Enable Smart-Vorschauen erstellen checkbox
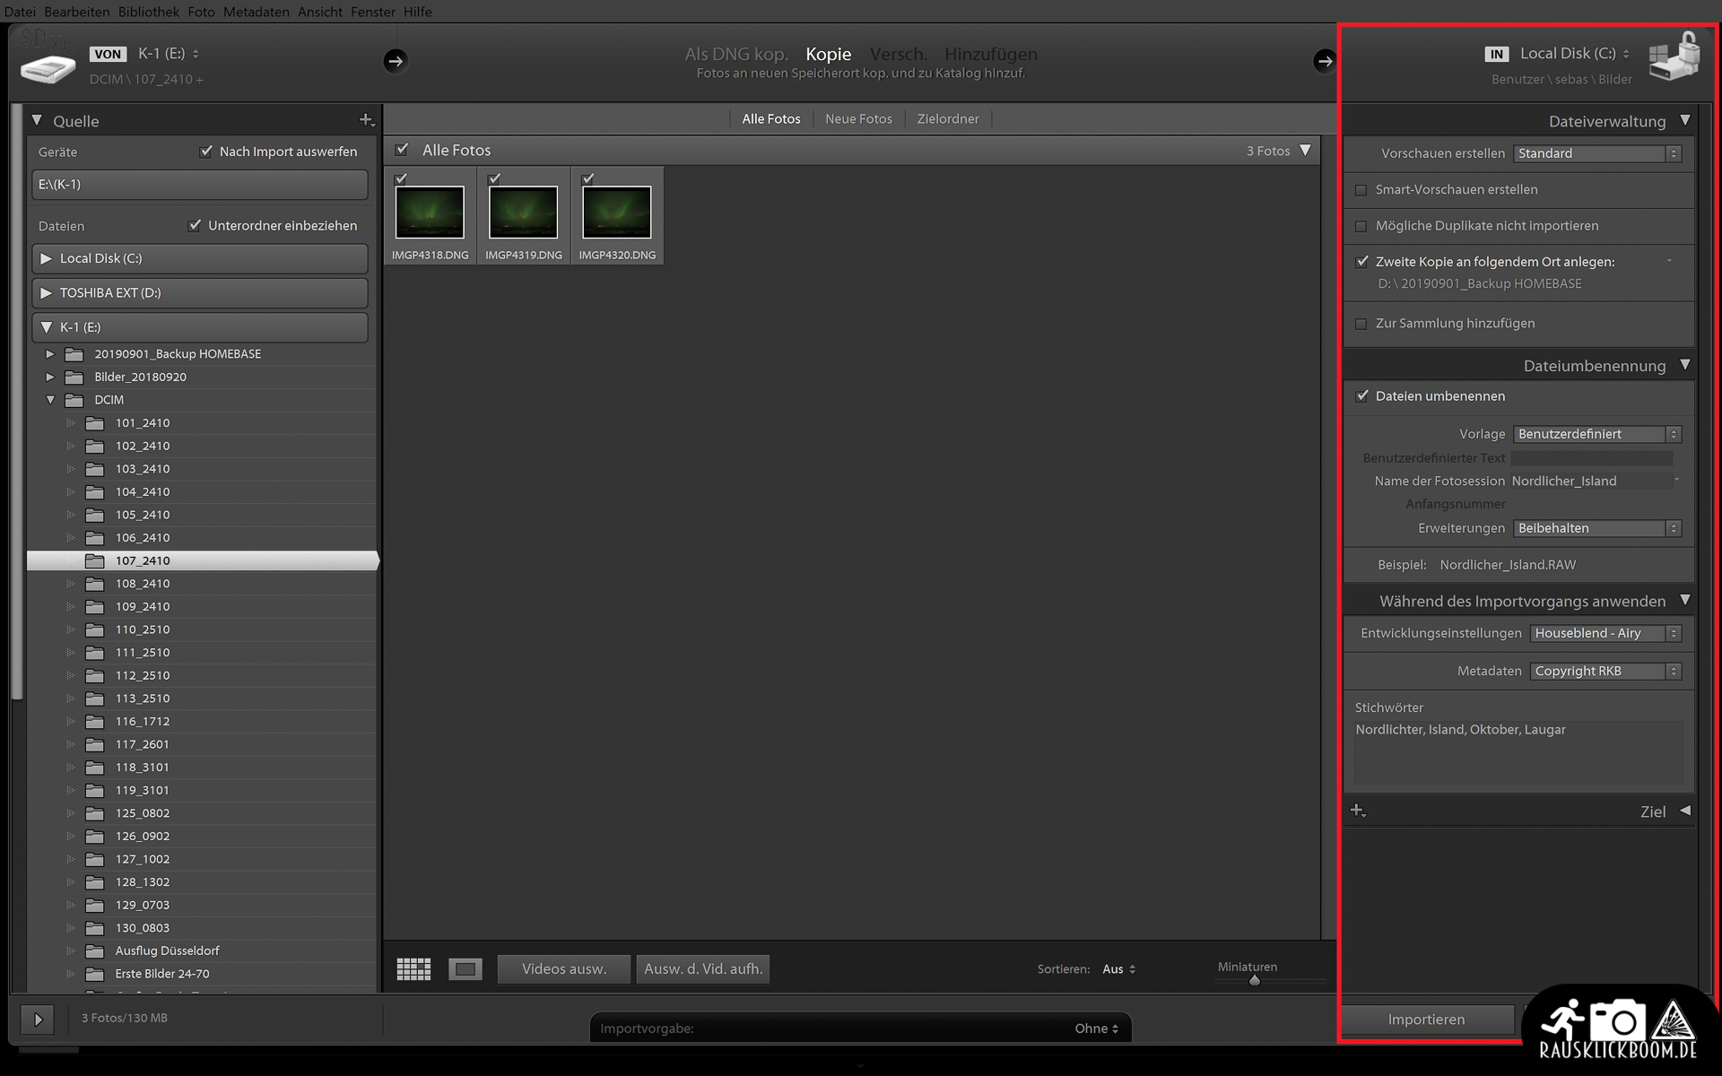Viewport: 1722px width, 1076px height. tap(1361, 190)
